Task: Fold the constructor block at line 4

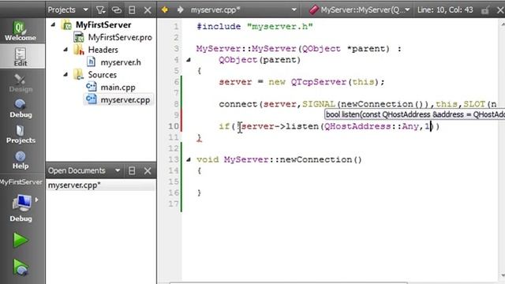Action: 189,60
